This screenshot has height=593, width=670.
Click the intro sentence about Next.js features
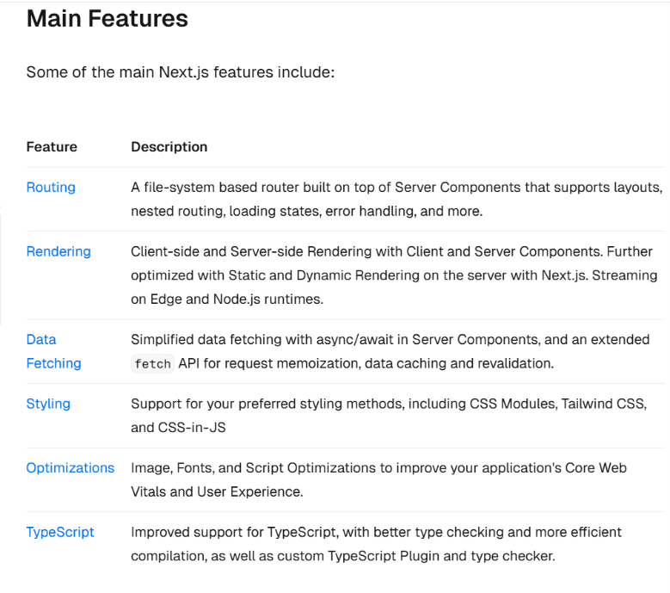pos(180,72)
